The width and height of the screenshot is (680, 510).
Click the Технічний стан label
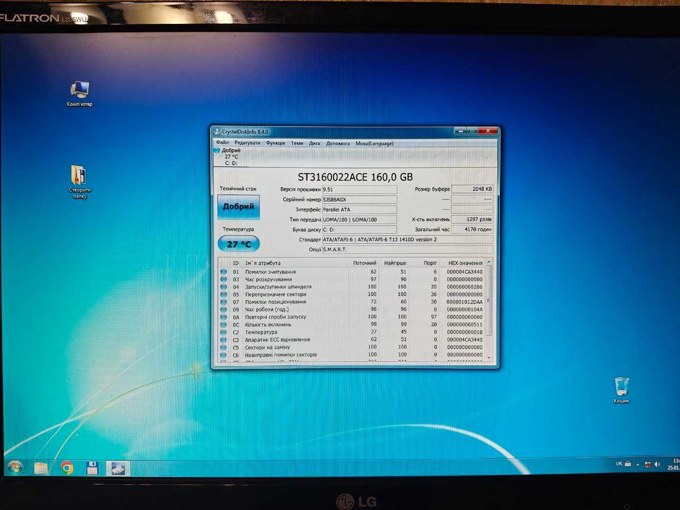tap(238, 189)
